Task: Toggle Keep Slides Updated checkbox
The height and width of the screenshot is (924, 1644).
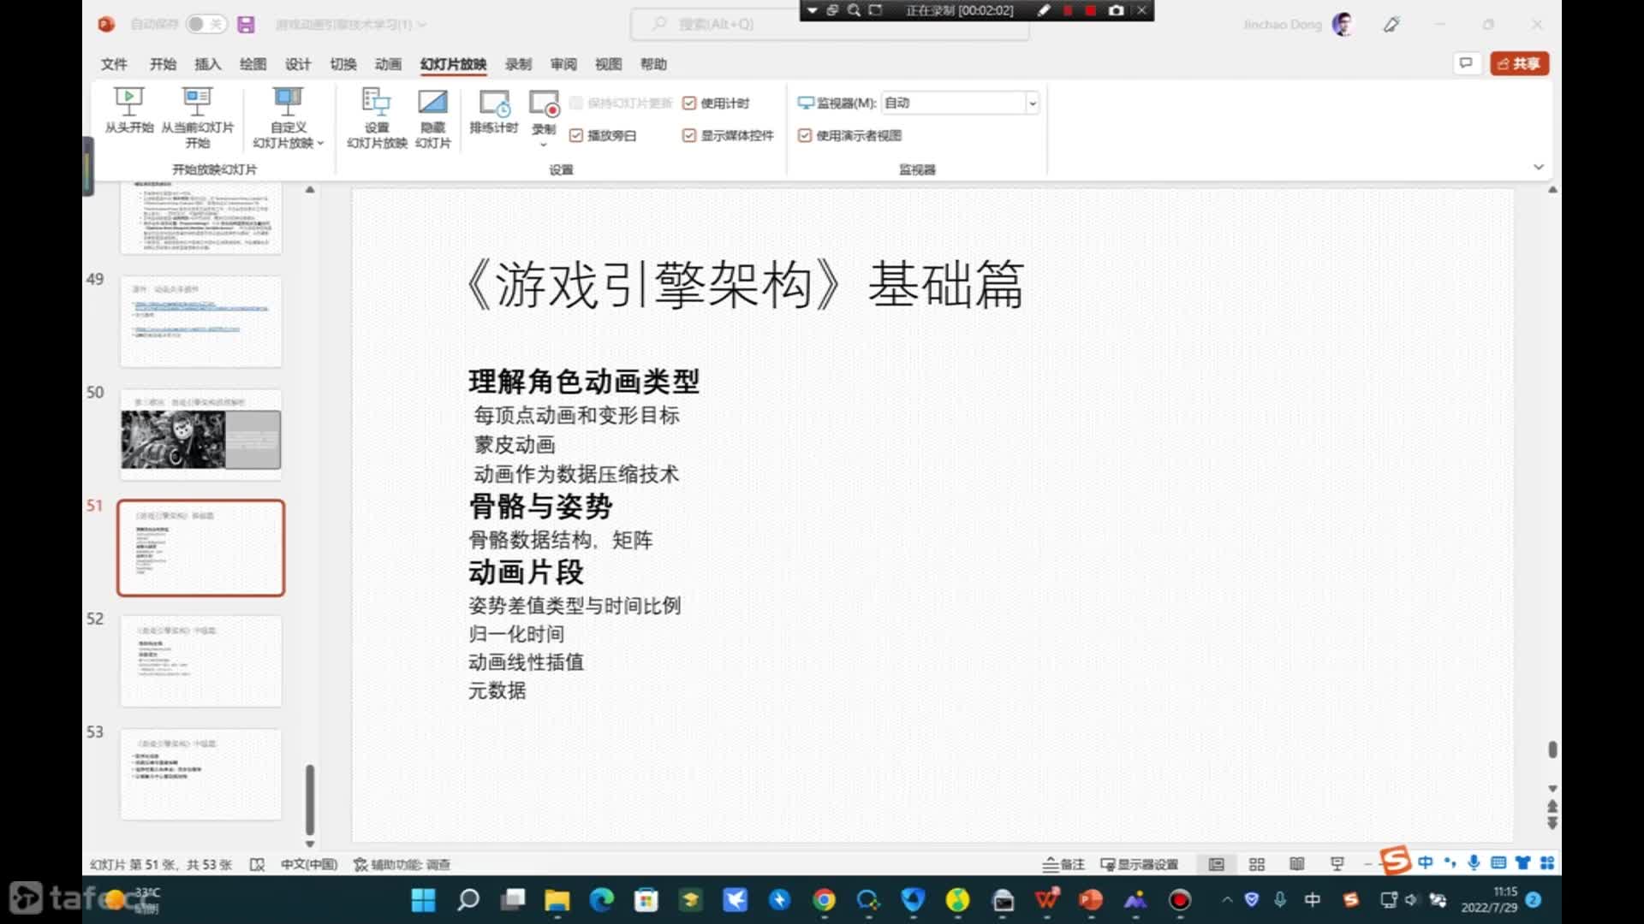Action: pyautogui.click(x=576, y=104)
